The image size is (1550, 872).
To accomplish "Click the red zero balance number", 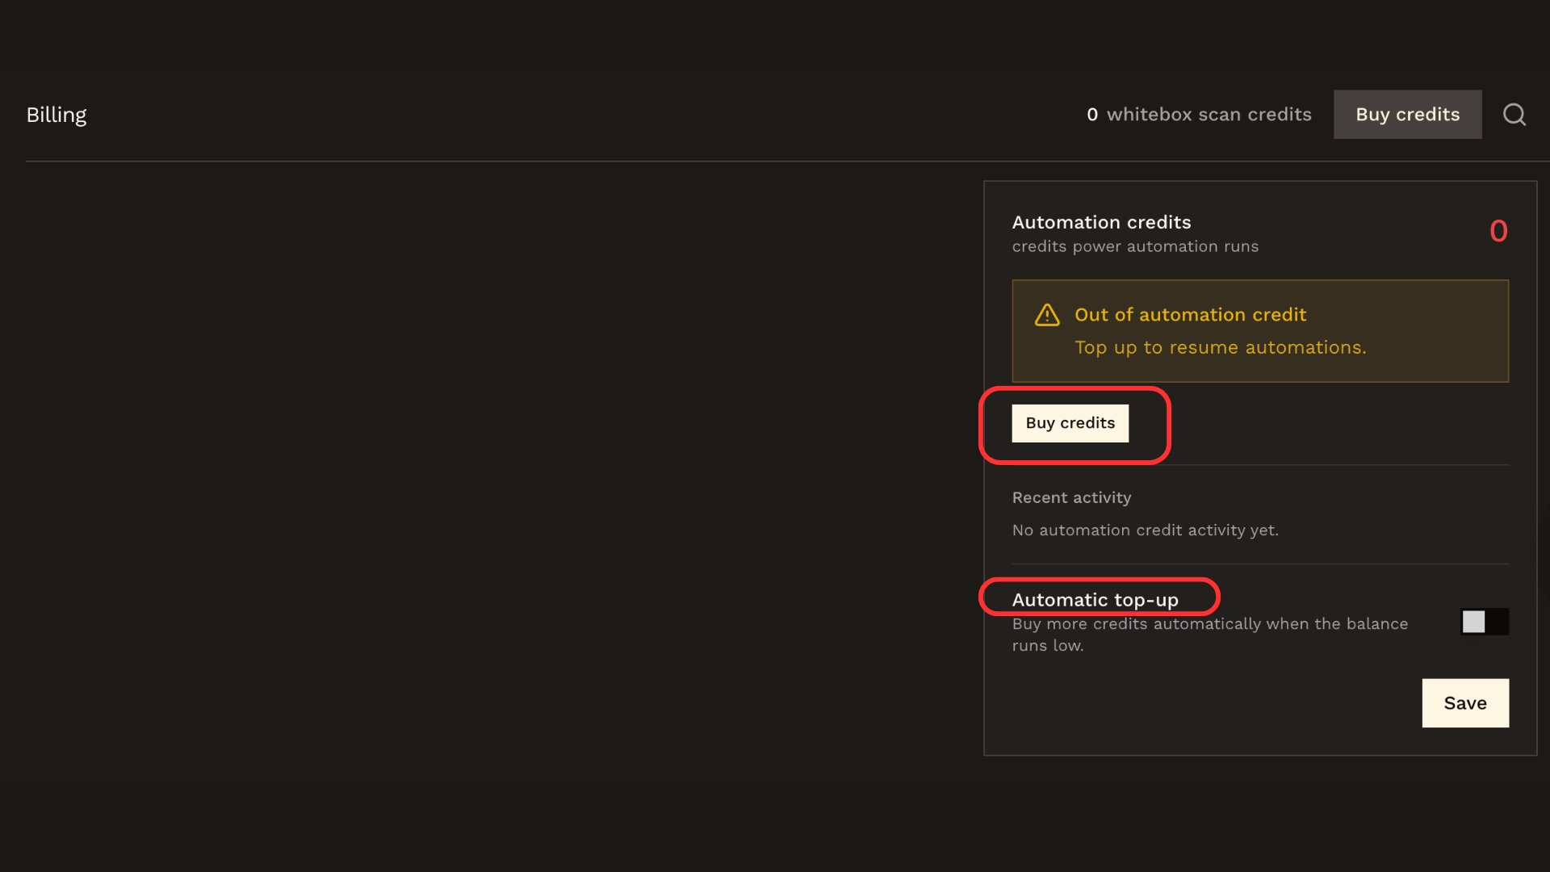I will pyautogui.click(x=1498, y=232).
